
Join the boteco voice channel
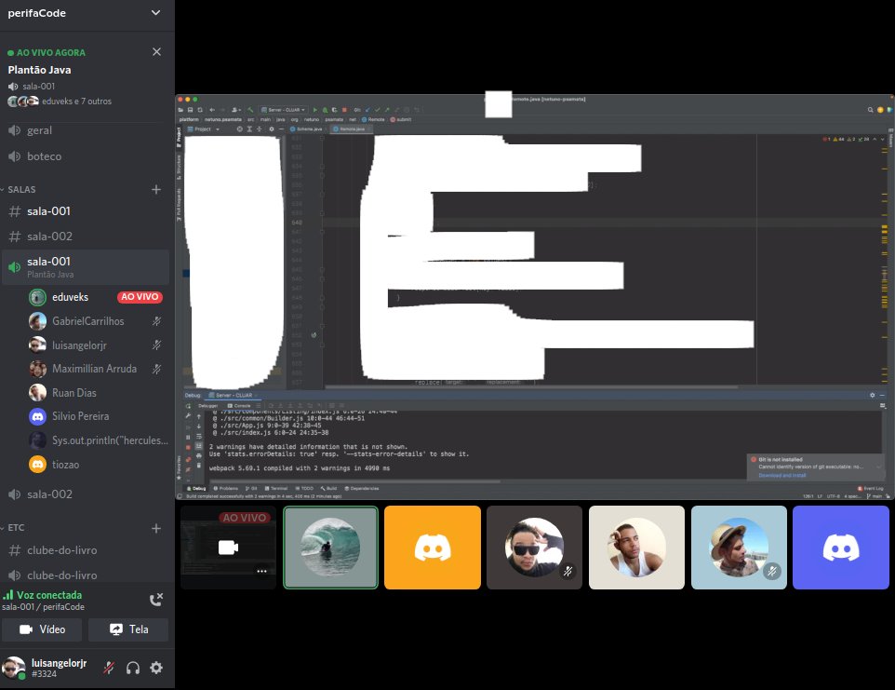(x=86, y=156)
